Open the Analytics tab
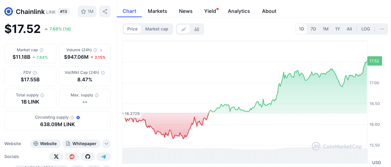 pyautogui.click(x=239, y=11)
